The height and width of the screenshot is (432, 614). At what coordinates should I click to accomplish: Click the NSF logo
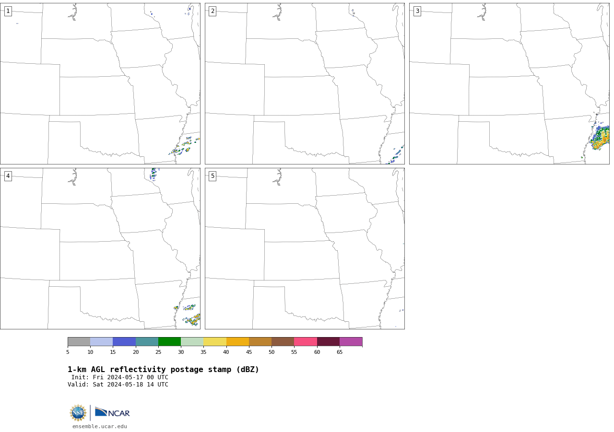tap(78, 413)
